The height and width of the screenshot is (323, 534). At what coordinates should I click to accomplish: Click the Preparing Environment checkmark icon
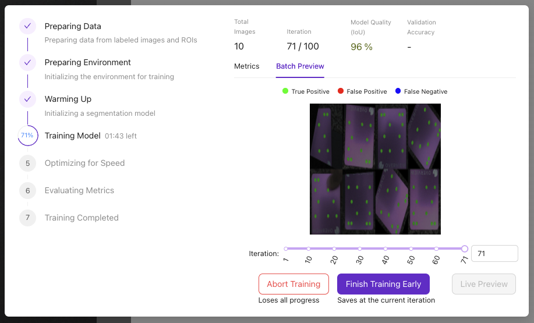coord(27,62)
